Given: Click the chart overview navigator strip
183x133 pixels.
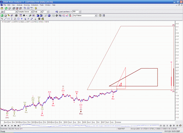Looking at the screenshot, I should 90,125.
